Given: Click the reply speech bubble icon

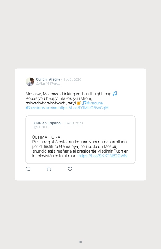Looking at the screenshot, I should [x=28, y=169].
